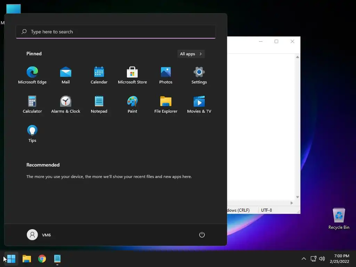Screen dimensions: 356x267
Task: Open volume control in system tray
Action: point(322,259)
